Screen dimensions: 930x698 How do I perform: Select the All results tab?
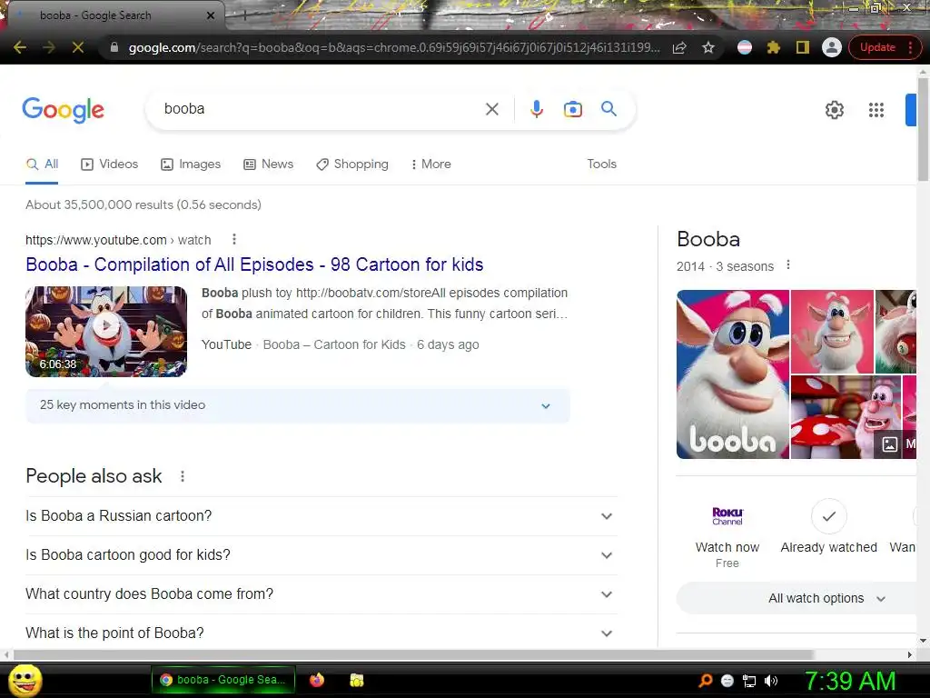coord(42,165)
